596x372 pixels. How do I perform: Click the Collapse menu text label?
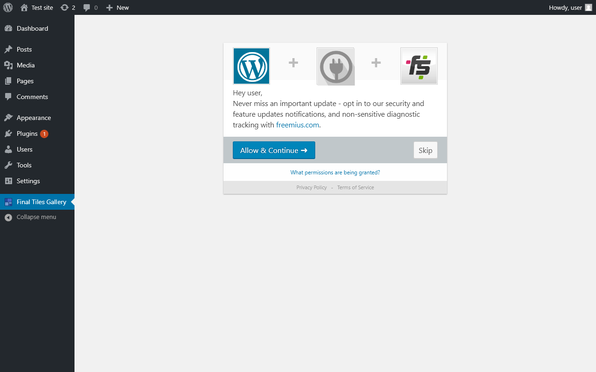[36, 217]
